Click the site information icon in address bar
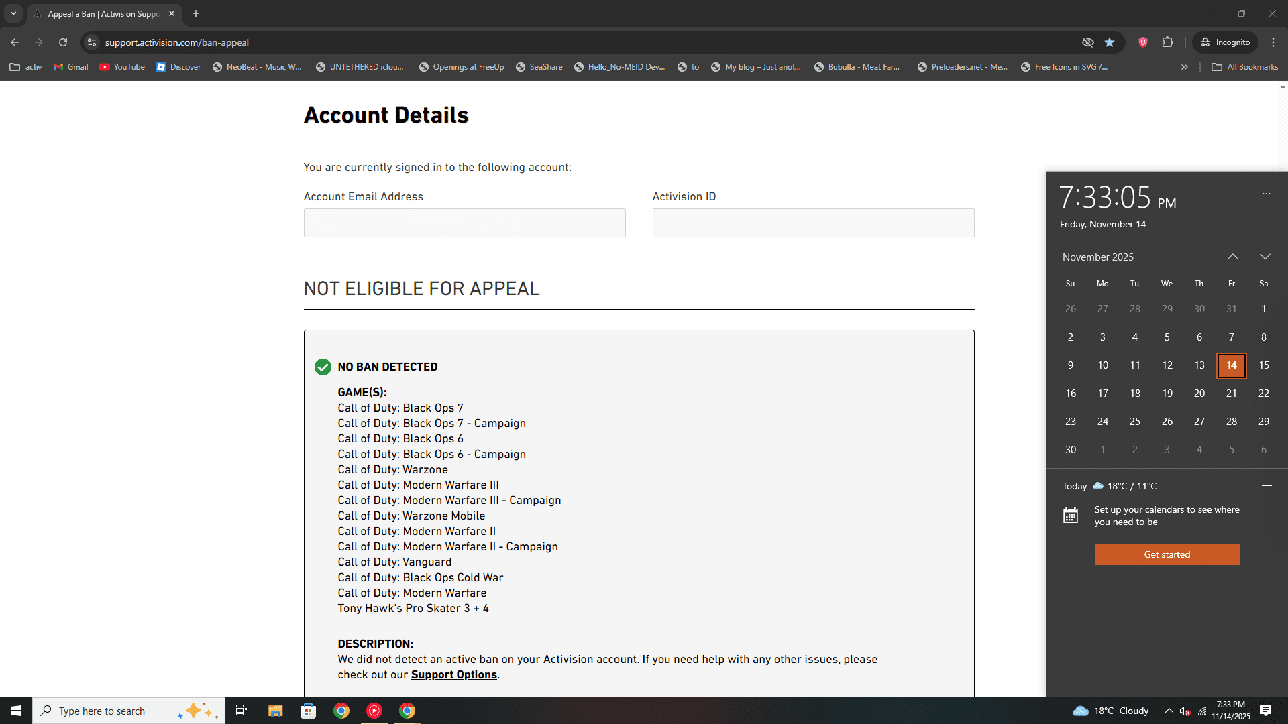 coord(92,42)
